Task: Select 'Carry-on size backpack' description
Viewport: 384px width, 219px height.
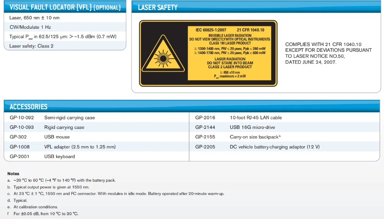Action: tap(255, 137)
